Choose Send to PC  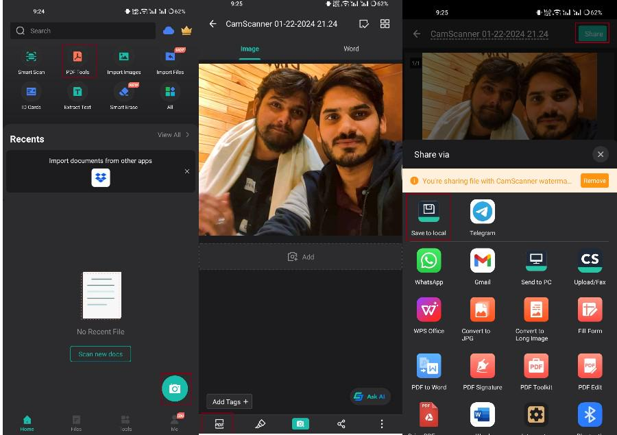(x=536, y=266)
